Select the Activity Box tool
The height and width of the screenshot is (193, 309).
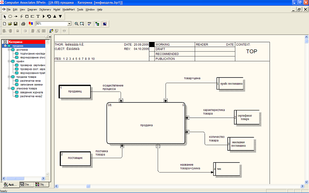[x=10, y=16]
